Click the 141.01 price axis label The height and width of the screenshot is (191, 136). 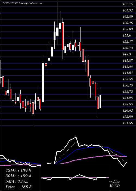[128, 73]
